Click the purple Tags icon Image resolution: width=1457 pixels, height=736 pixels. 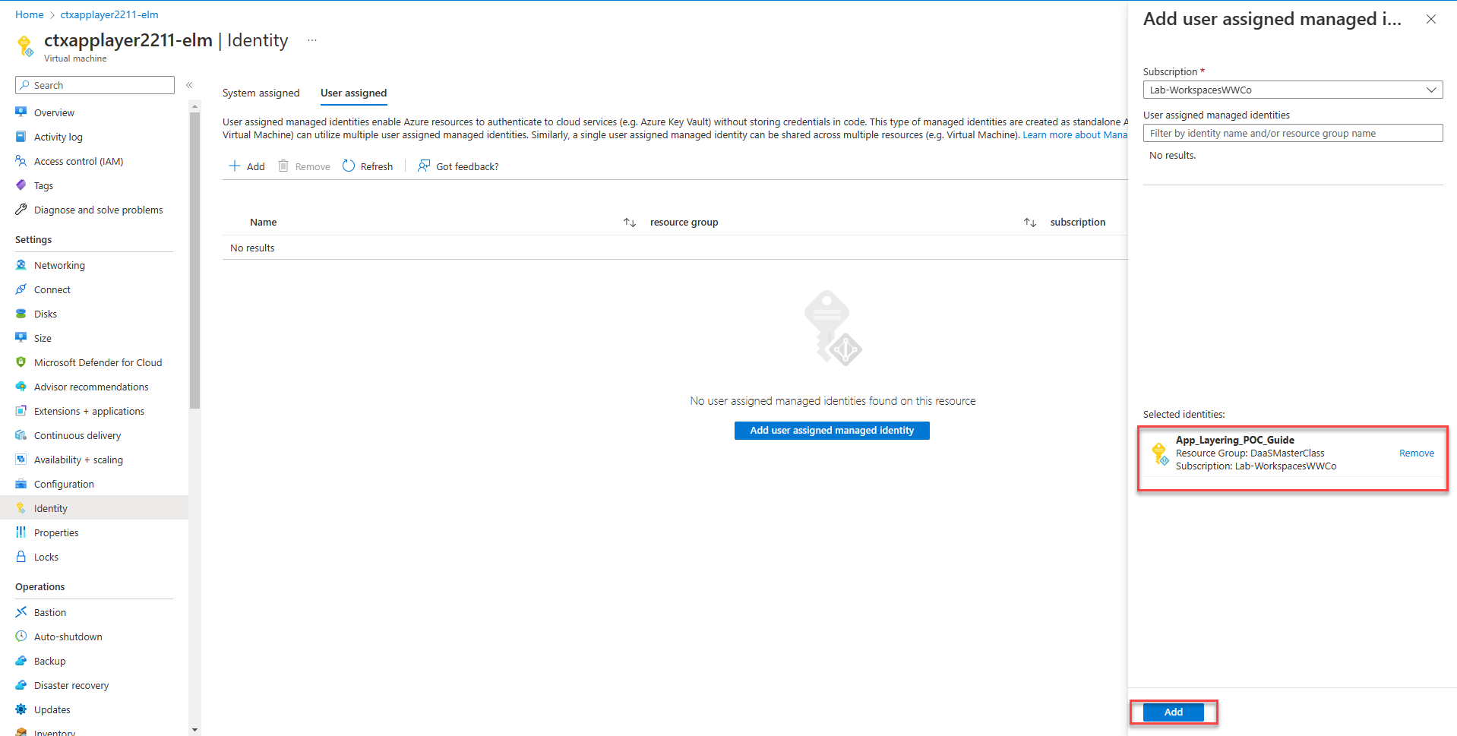point(21,185)
